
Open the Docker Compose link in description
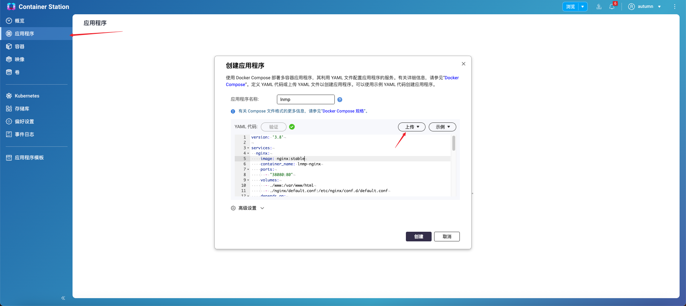point(342,81)
